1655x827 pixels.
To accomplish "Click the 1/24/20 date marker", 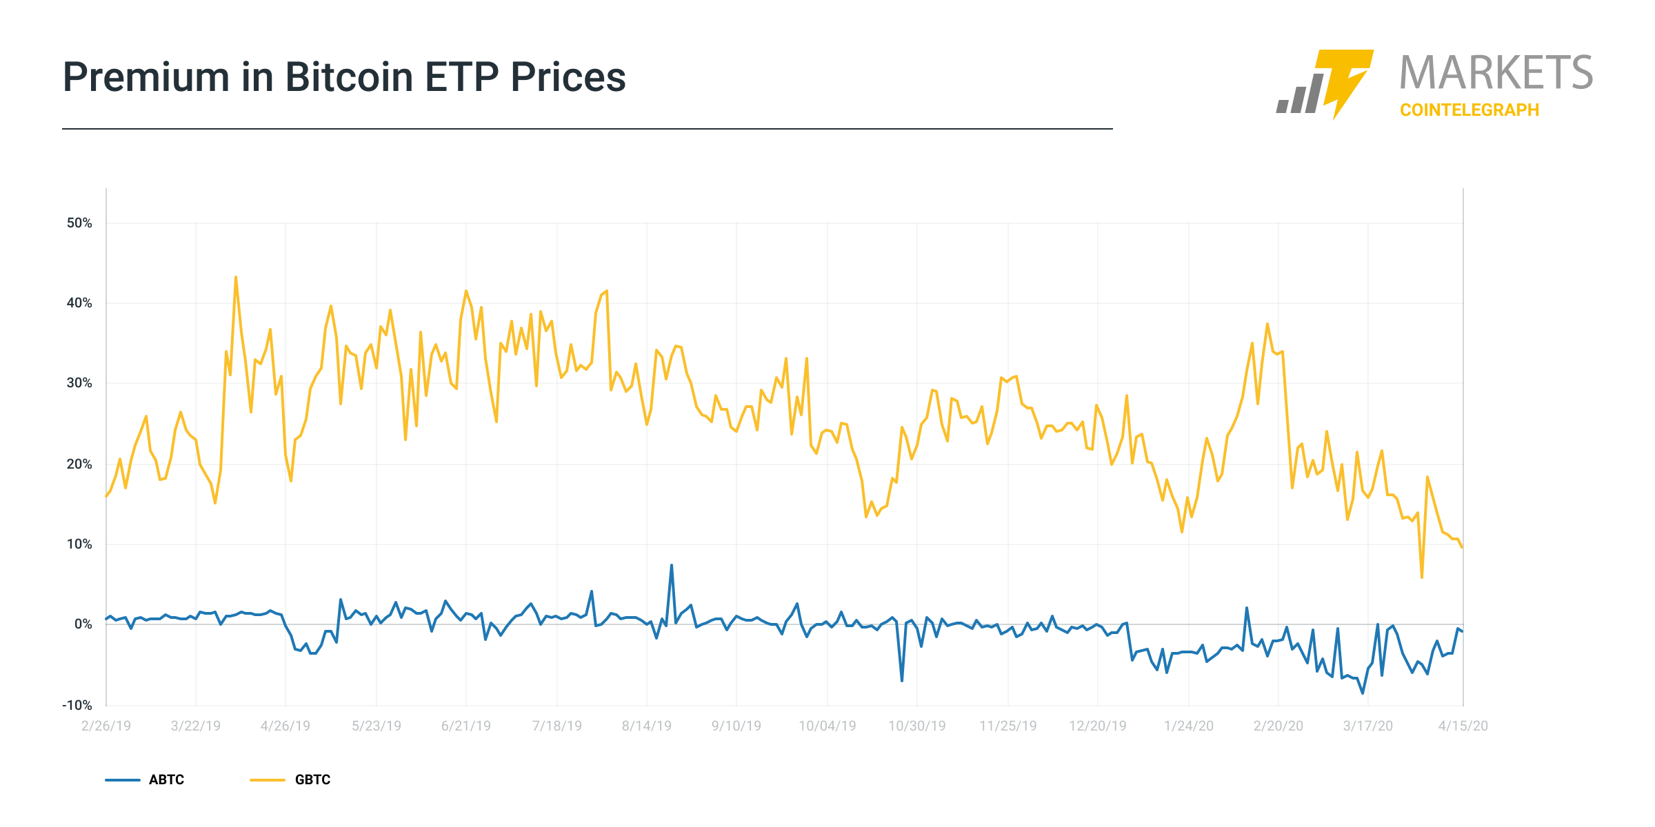I will [x=1189, y=726].
